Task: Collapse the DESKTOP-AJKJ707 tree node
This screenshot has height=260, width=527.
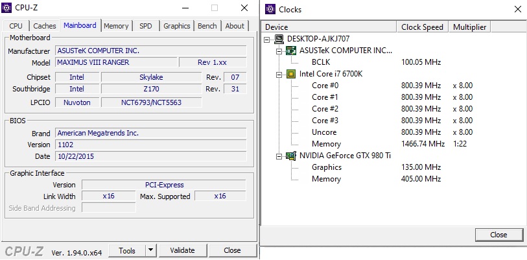Action: [x=267, y=40]
